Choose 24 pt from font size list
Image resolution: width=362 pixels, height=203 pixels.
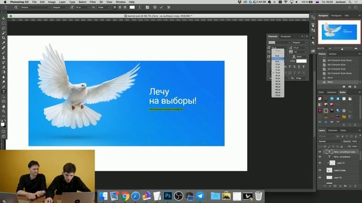[x=278, y=81]
